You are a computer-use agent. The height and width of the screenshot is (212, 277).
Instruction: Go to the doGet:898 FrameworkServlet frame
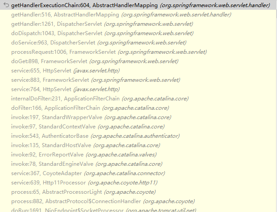(x=95, y=61)
